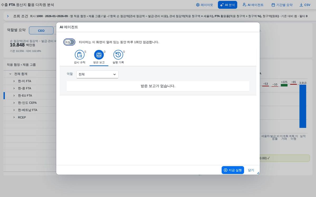The image size is (316, 197).
Task: Close the dialog with 닫기
Action: [x=251, y=170]
